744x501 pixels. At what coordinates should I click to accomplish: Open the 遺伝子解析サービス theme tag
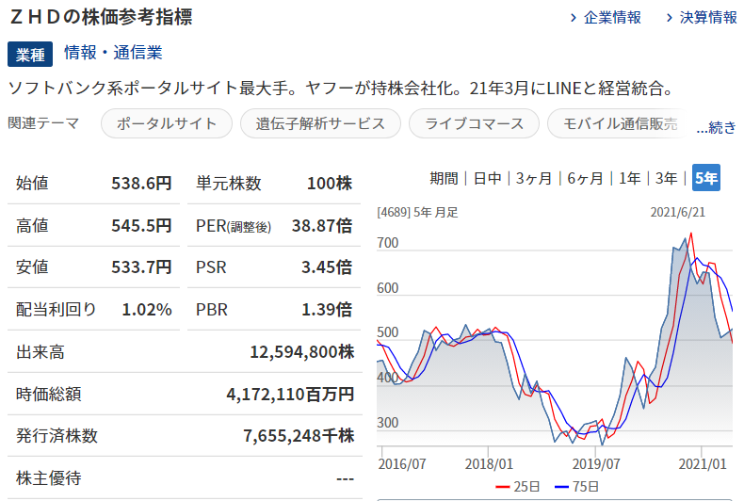[320, 123]
